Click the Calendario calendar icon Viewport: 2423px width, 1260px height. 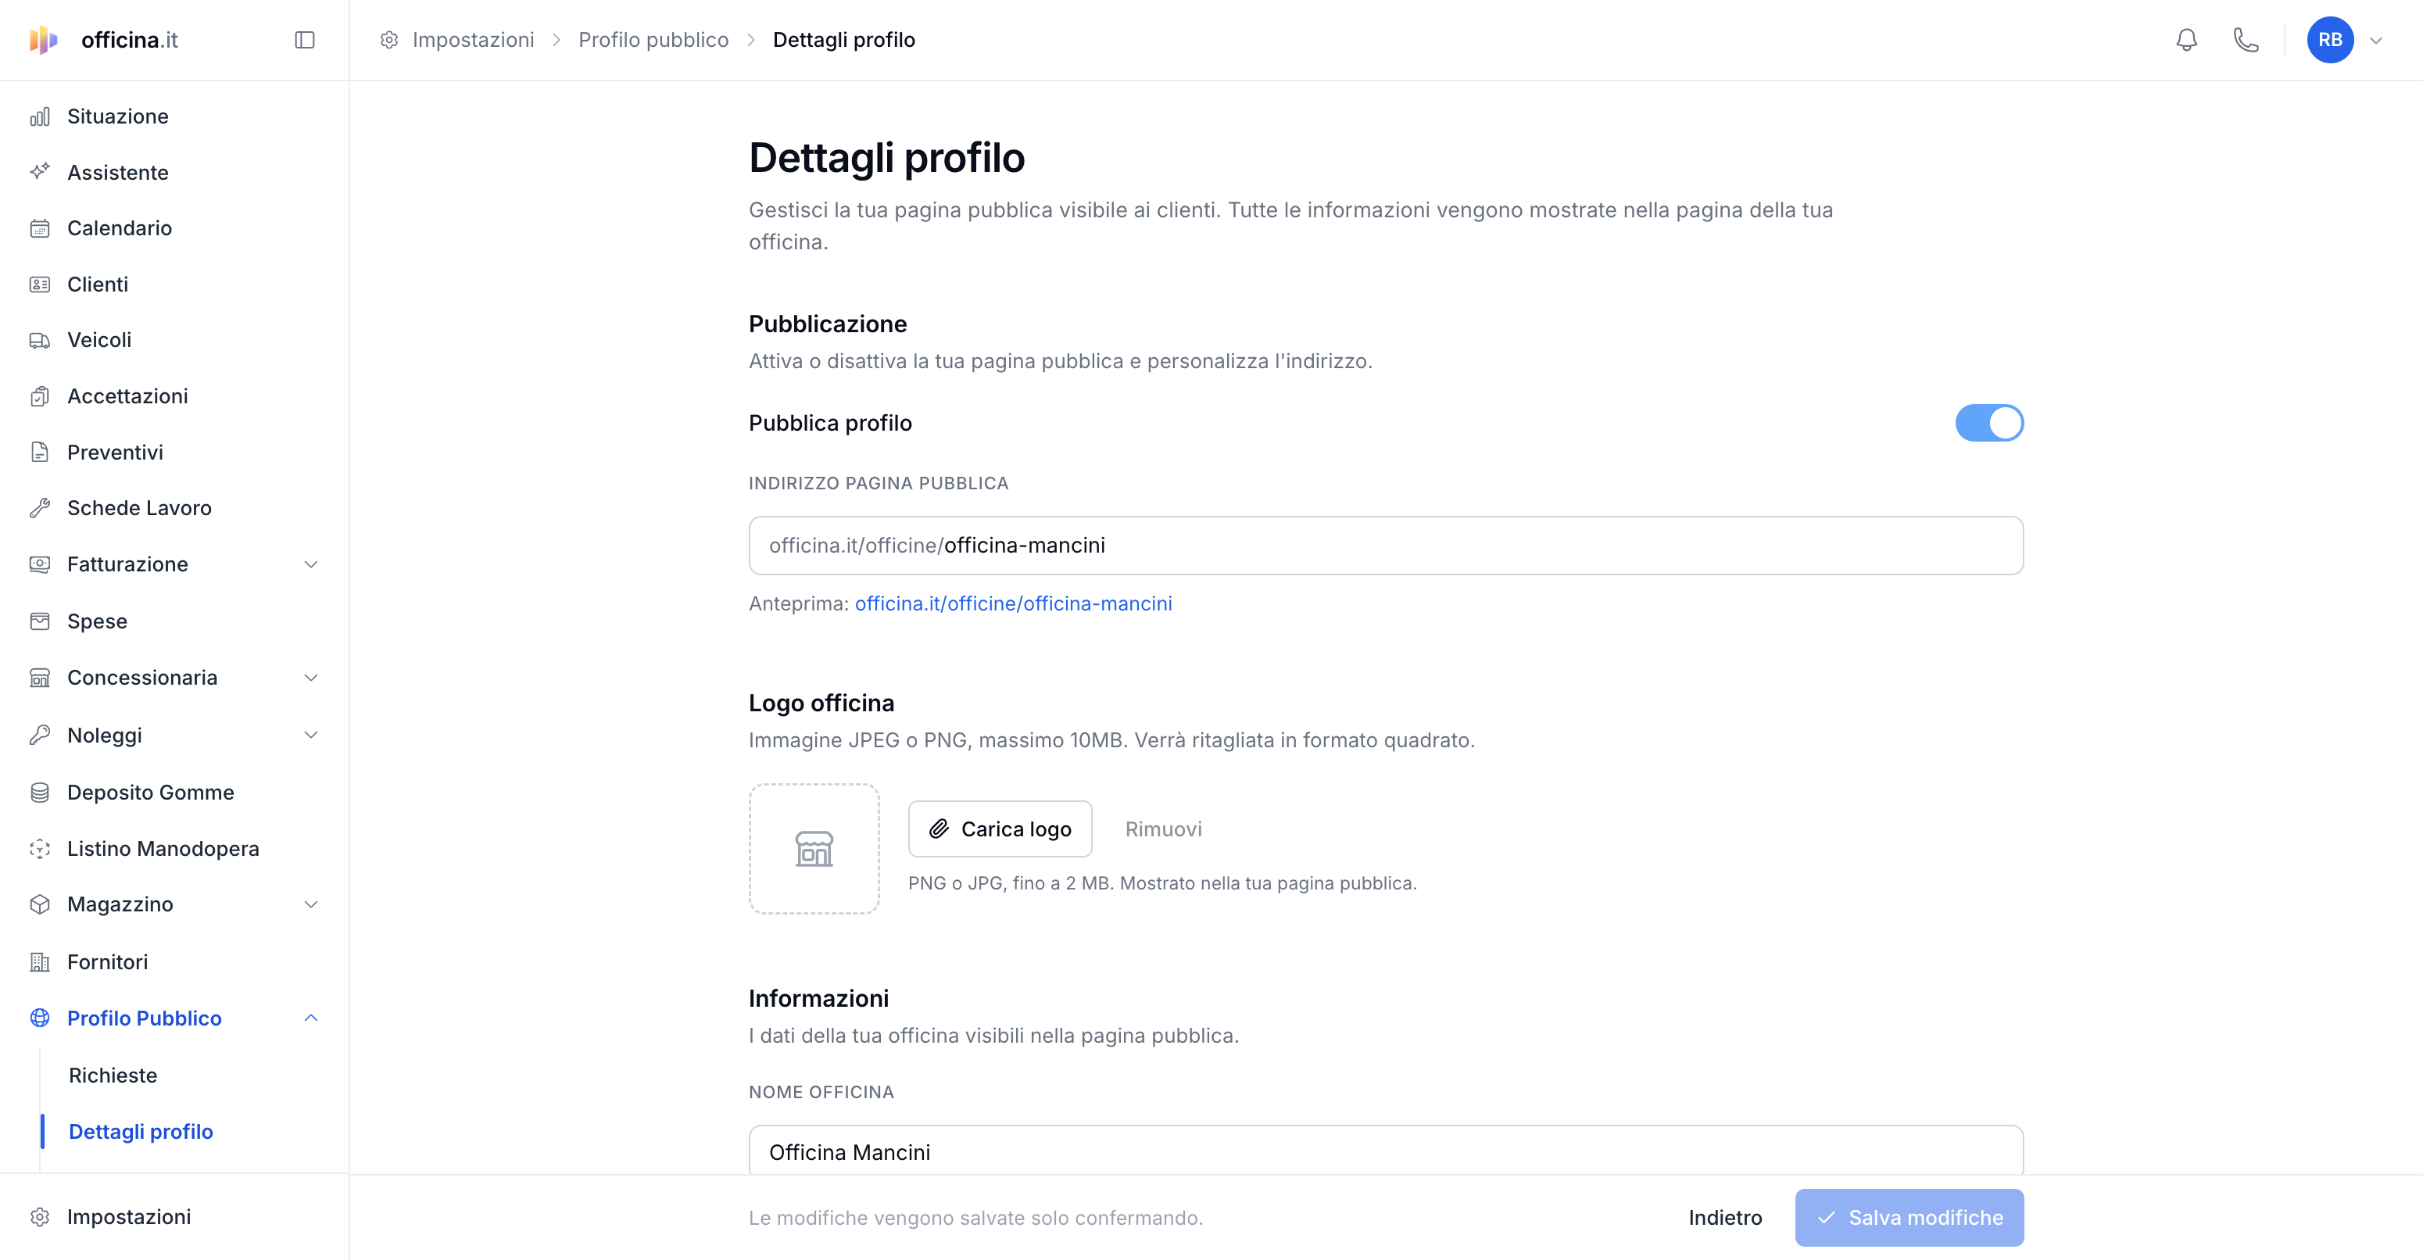click(x=40, y=228)
